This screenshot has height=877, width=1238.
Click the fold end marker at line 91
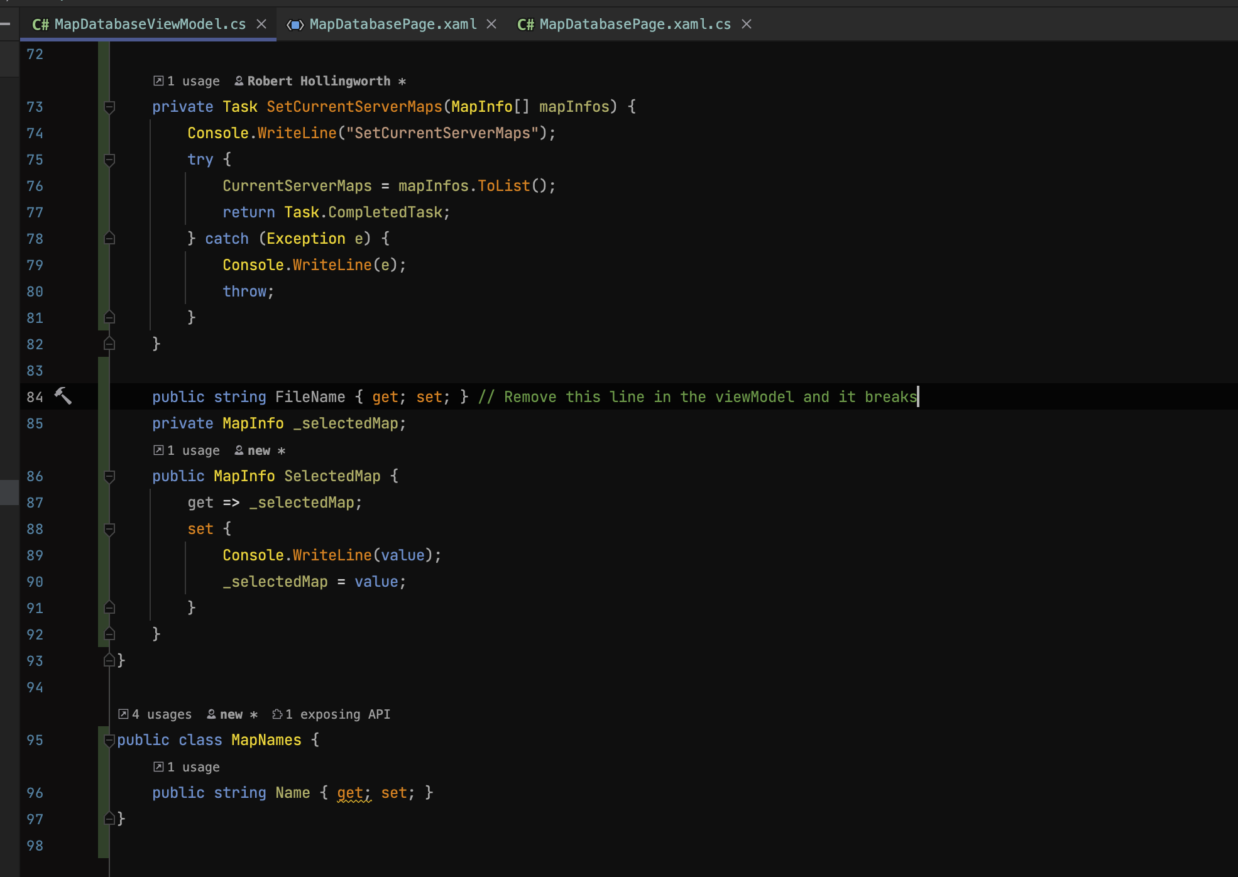pyautogui.click(x=109, y=608)
